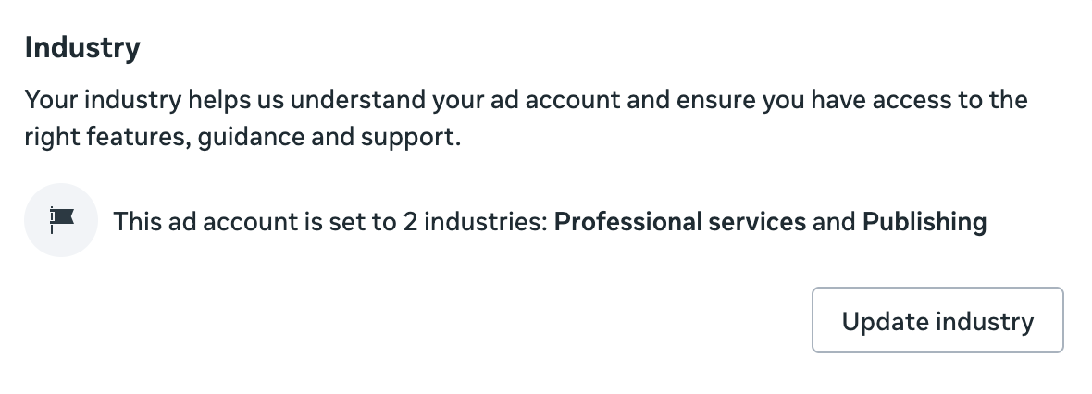1092x394 pixels.
Task: Click the bold Professional services label
Action: (x=679, y=222)
